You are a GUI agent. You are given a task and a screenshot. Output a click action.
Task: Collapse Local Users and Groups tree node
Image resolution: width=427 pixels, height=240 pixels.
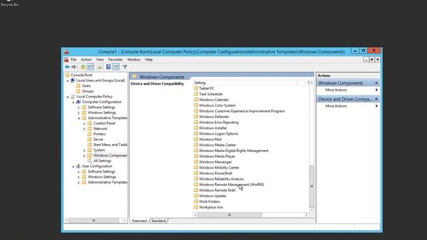click(x=68, y=81)
